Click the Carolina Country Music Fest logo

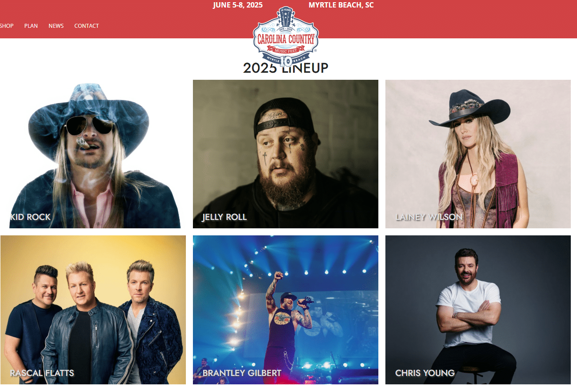tap(286, 37)
